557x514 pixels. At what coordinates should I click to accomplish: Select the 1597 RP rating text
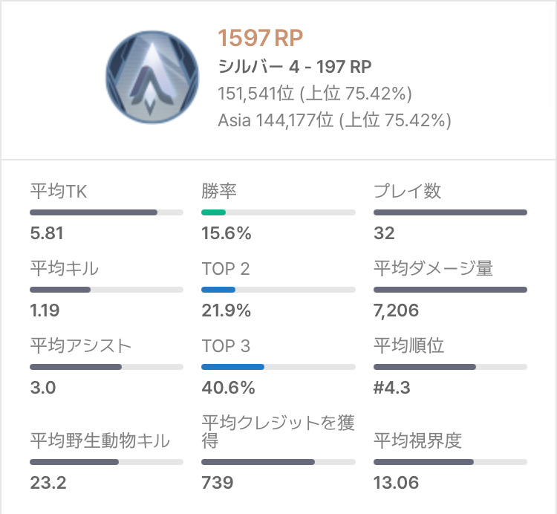[260, 38]
